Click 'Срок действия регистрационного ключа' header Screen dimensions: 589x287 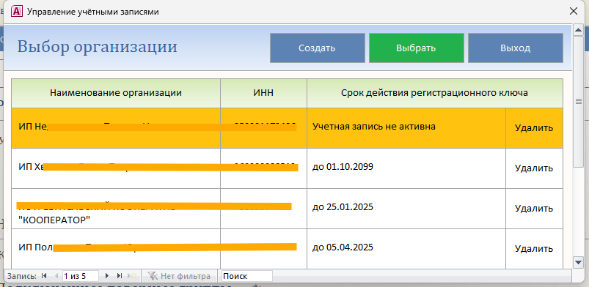pos(435,93)
